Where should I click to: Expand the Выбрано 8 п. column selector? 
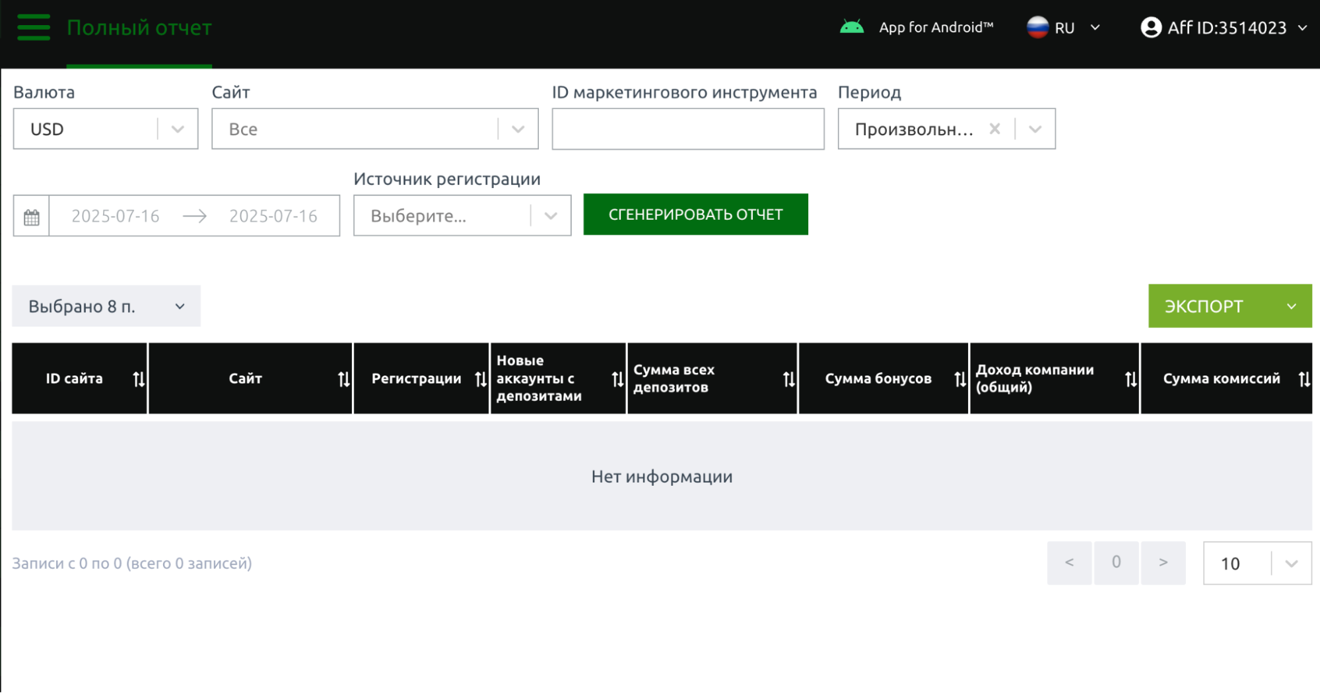pyautogui.click(x=106, y=306)
